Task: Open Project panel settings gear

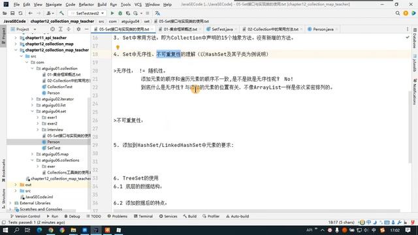Action: click(x=78, y=29)
